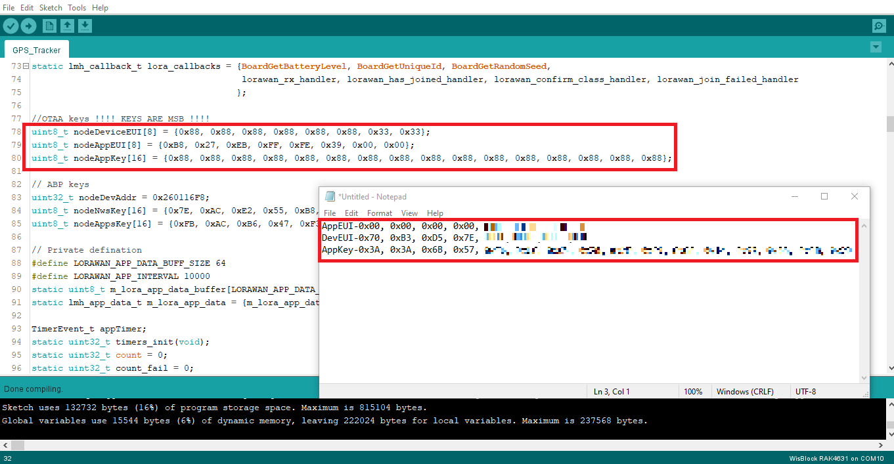The image size is (894, 464).
Task: Open the Arduino Sketch menu
Action: pyautogui.click(x=51, y=8)
